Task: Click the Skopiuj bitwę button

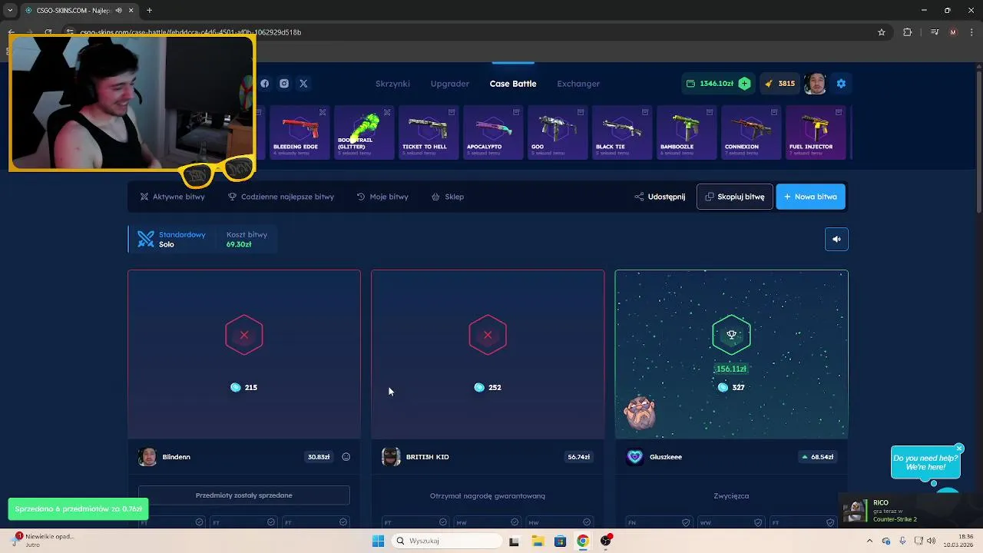Action: point(735,197)
